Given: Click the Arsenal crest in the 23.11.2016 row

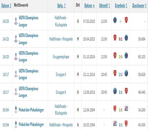Looking at the screenshot, I should (x=115, y=73).
